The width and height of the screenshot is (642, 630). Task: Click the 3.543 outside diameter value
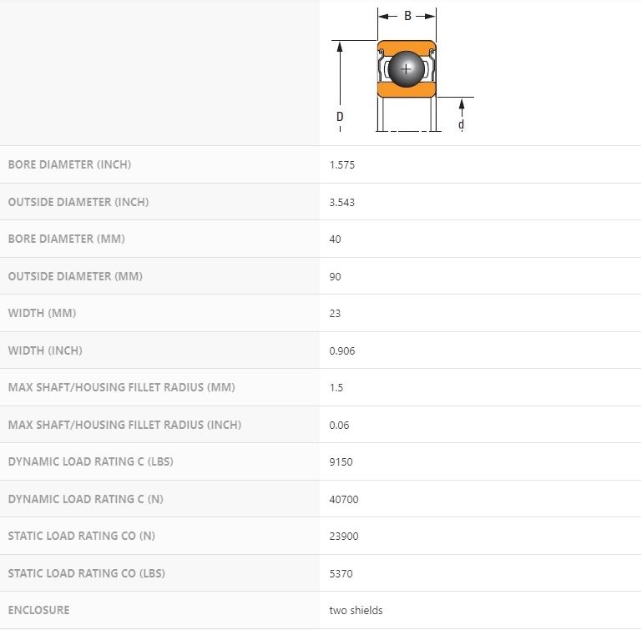[x=342, y=202]
